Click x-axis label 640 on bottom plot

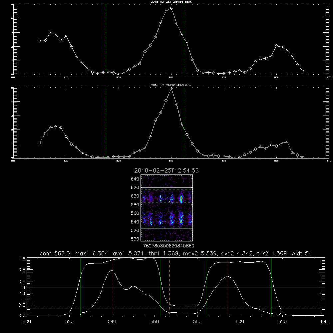click(325, 322)
